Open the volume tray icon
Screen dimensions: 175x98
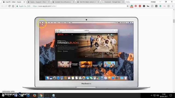coord(157,95)
